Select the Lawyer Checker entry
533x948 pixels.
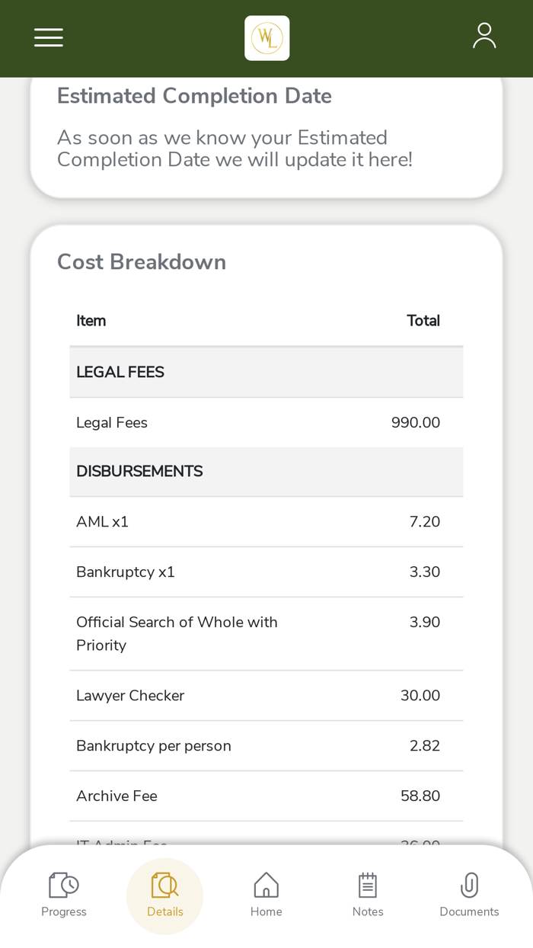point(266,696)
